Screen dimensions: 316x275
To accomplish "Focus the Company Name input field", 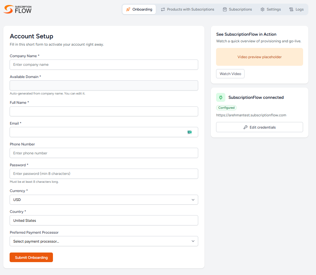I will click(x=104, y=65).
